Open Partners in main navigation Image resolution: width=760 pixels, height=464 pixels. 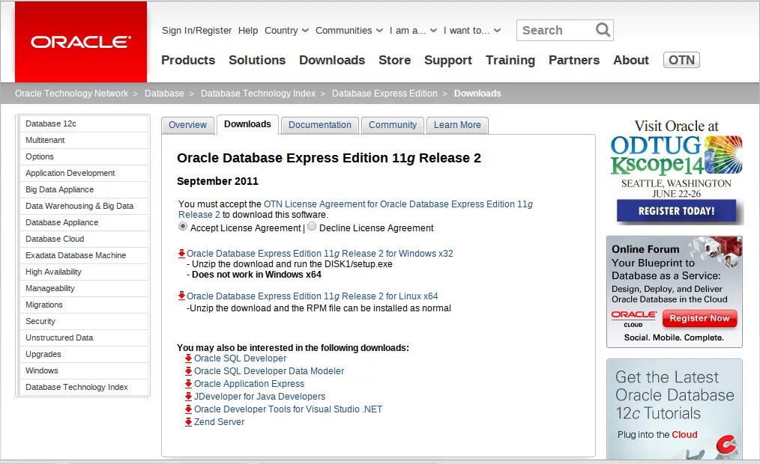574,60
